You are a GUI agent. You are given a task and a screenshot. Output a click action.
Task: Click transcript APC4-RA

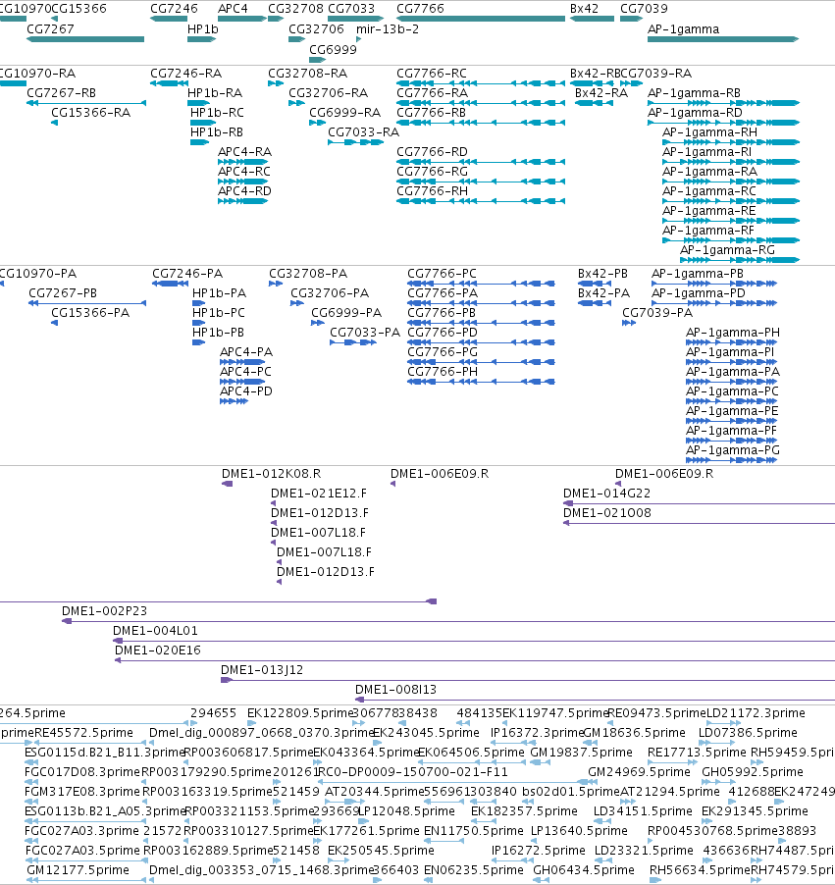click(244, 152)
